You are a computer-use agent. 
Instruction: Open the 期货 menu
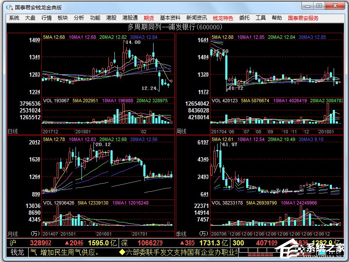148,18
